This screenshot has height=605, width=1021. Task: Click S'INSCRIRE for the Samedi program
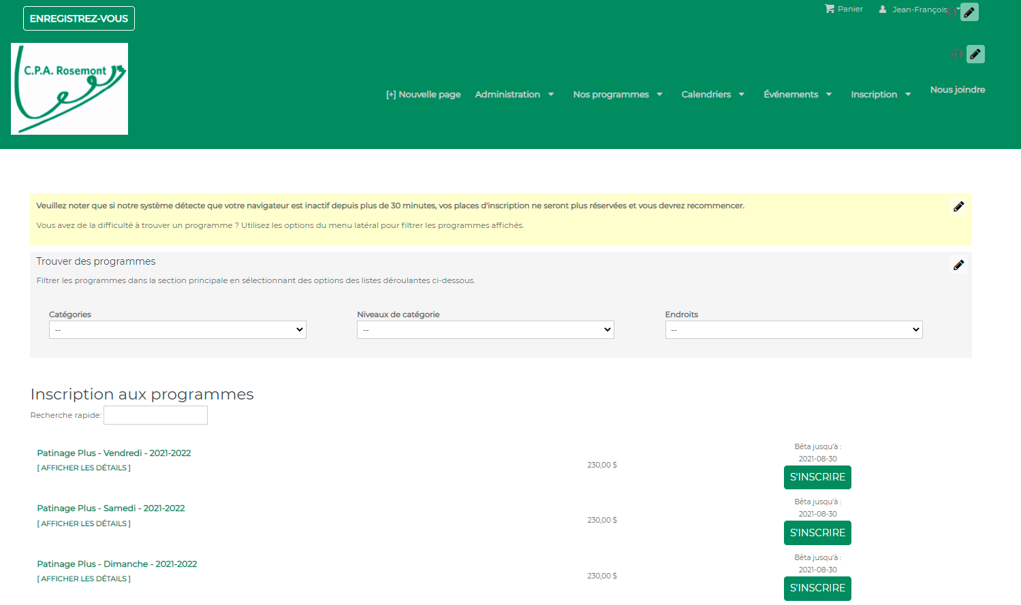click(x=817, y=533)
